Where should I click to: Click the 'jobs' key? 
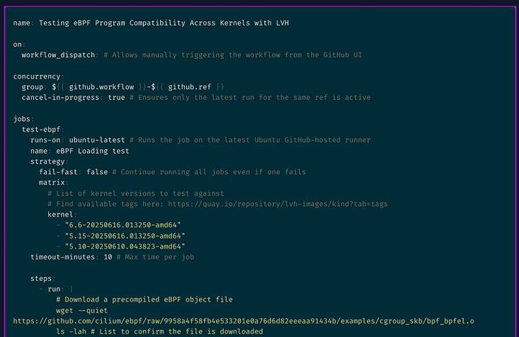22,119
